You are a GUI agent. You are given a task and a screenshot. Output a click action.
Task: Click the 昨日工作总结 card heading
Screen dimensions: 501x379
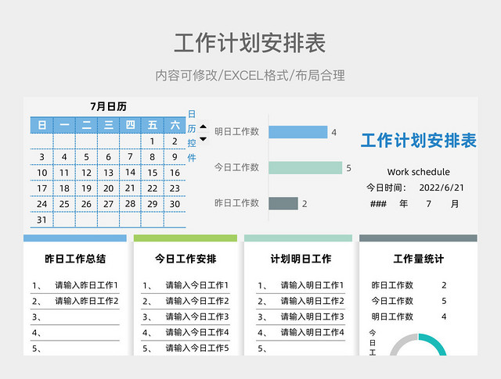[75, 259]
